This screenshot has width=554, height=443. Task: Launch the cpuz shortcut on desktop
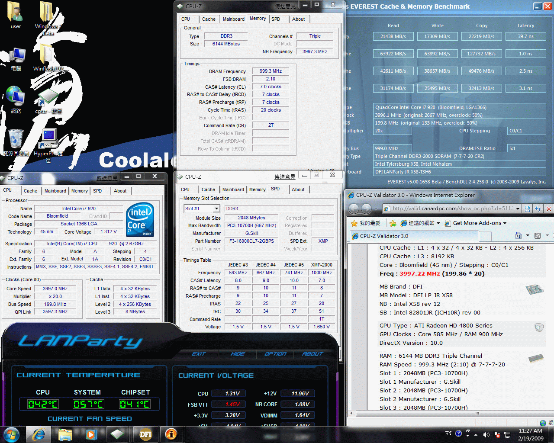(48, 101)
